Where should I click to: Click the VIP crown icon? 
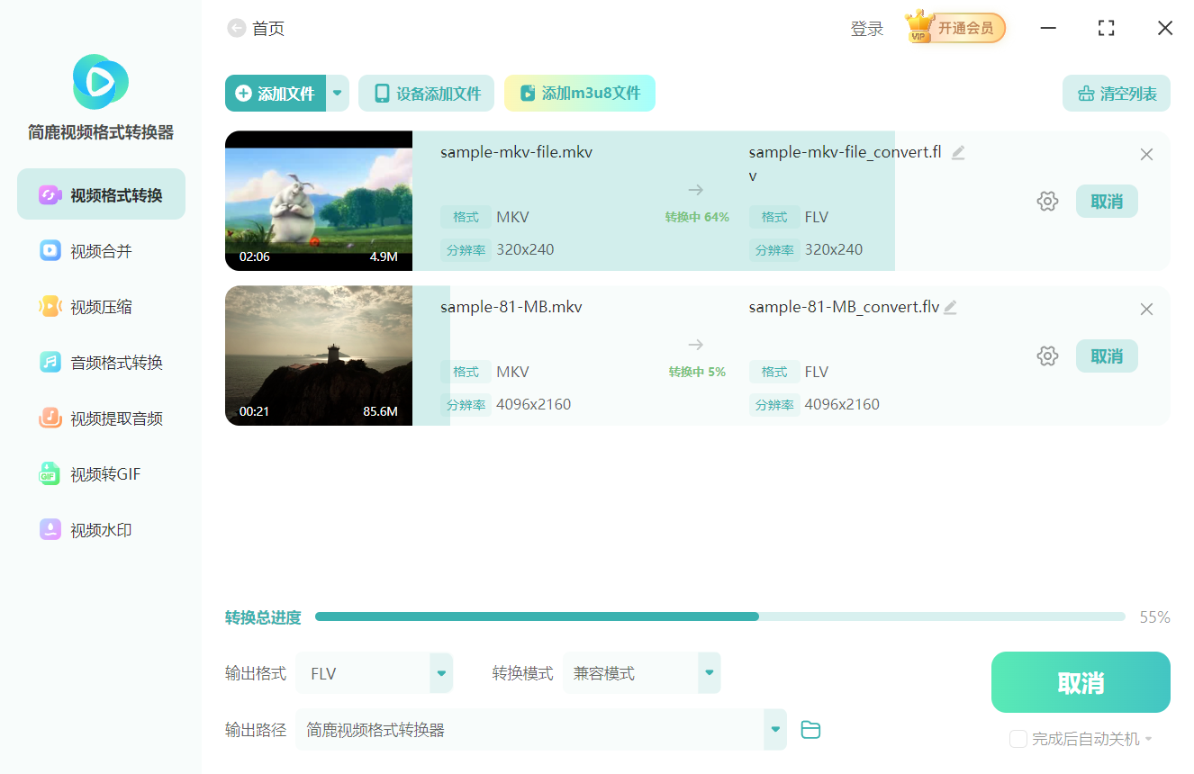tap(919, 26)
